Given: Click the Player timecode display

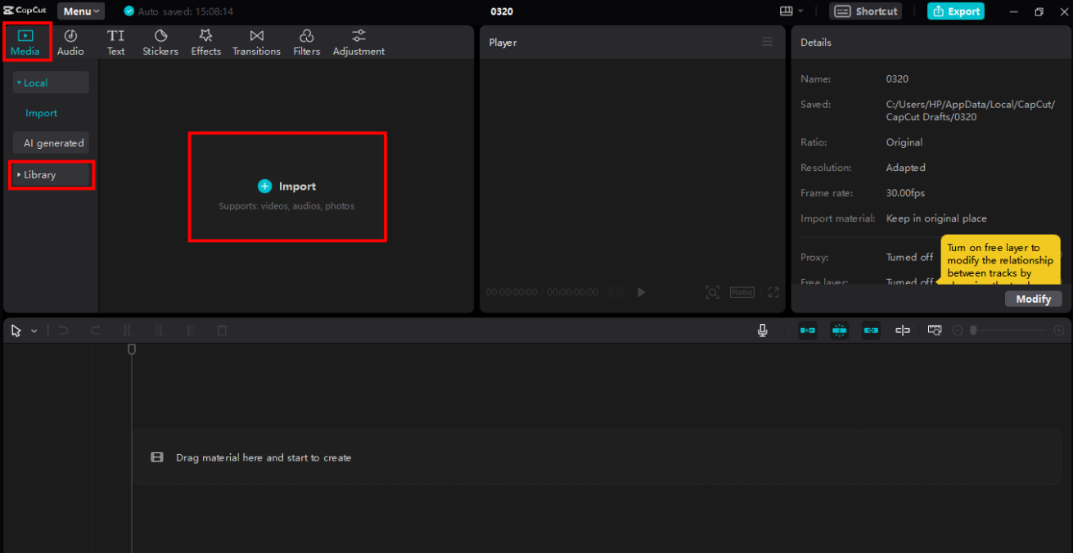Looking at the screenshot, I should [x=542, y=292].
